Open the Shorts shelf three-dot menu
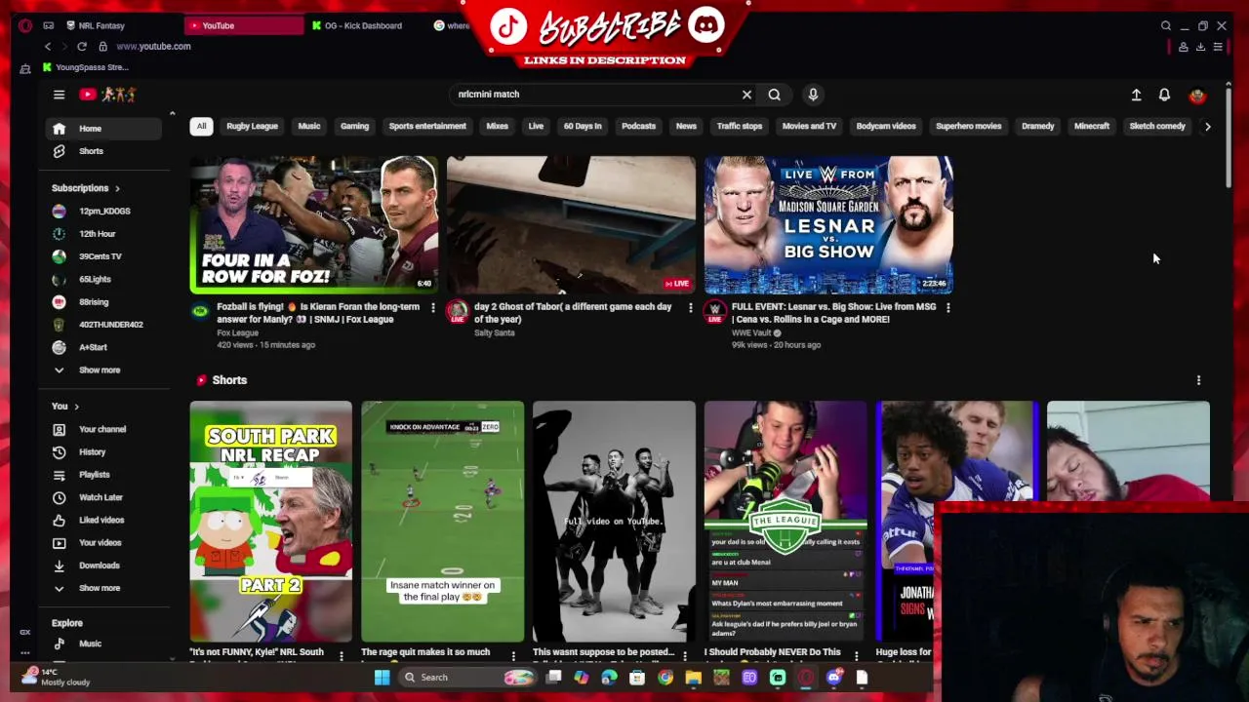 click(1198, 380)
